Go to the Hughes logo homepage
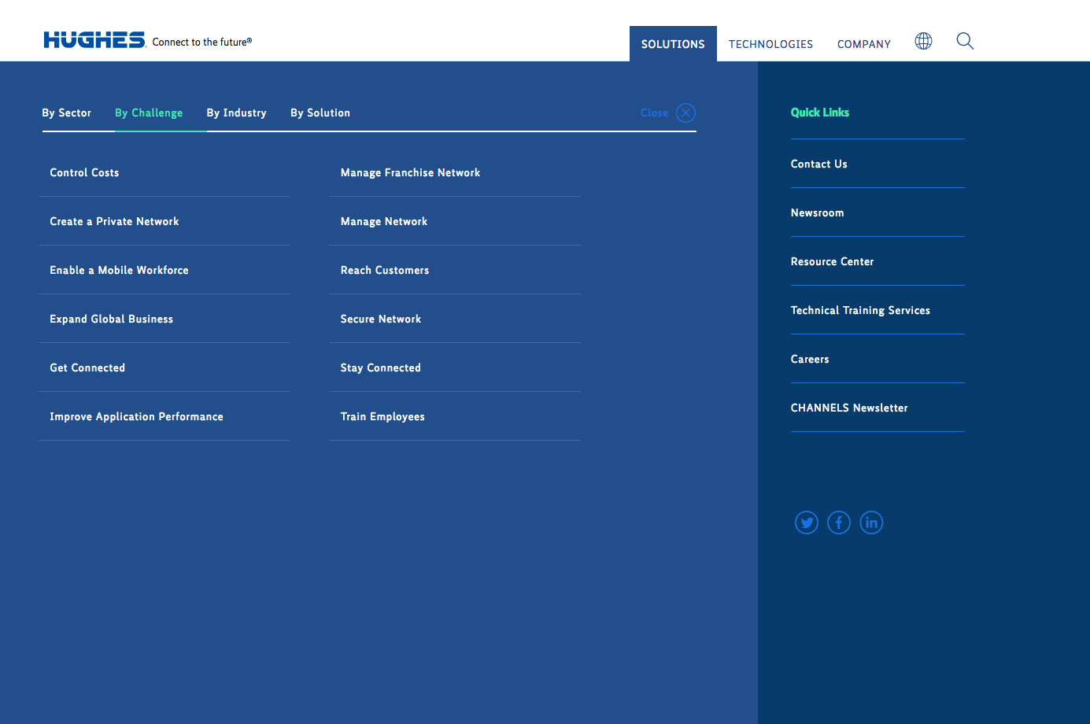The height and width of the screenshot is (724, 1090). [94, 40]
